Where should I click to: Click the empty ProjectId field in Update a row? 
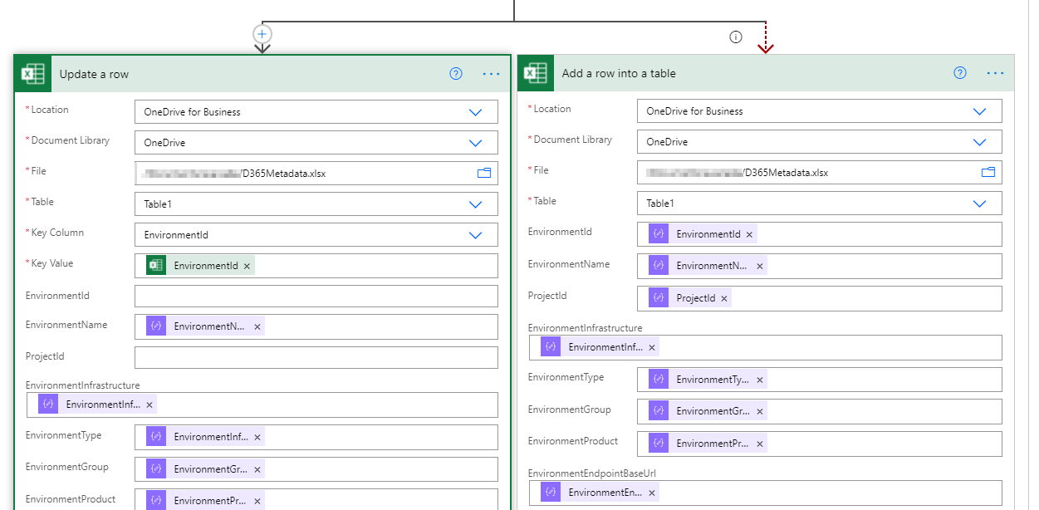[316, 357]
